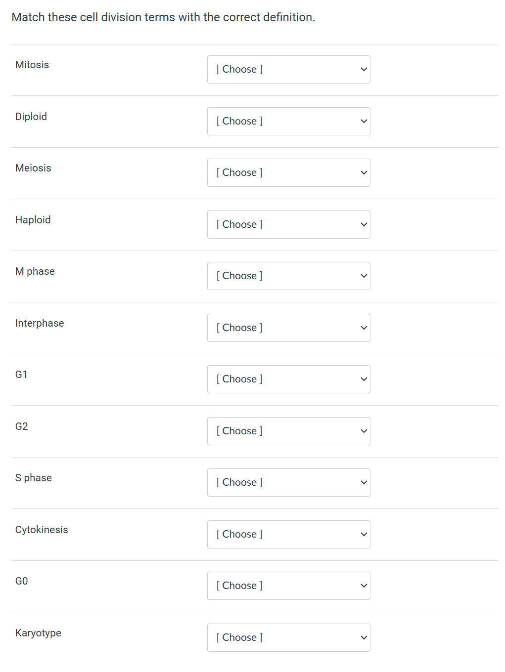
Task: Open the Haploid definition dropdown
Action: [288, 224]
